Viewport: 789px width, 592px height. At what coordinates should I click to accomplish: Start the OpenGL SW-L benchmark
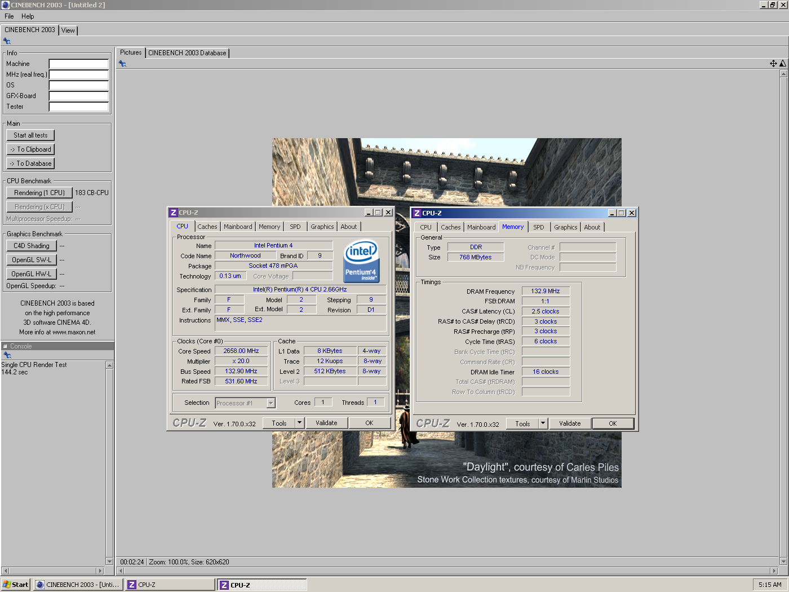(x=32, y=260)
